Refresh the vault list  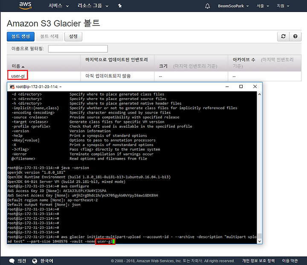point(283,36)
